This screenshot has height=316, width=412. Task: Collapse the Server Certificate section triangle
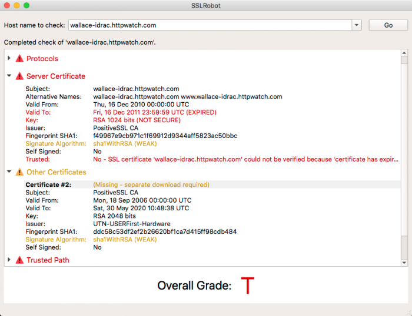(x=9, y=76)
